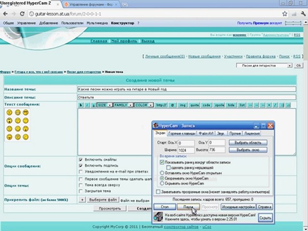308x231 pixels.
Task: Open 'Мой профиль' link in site navigation
Action: (x=124, y=41)
